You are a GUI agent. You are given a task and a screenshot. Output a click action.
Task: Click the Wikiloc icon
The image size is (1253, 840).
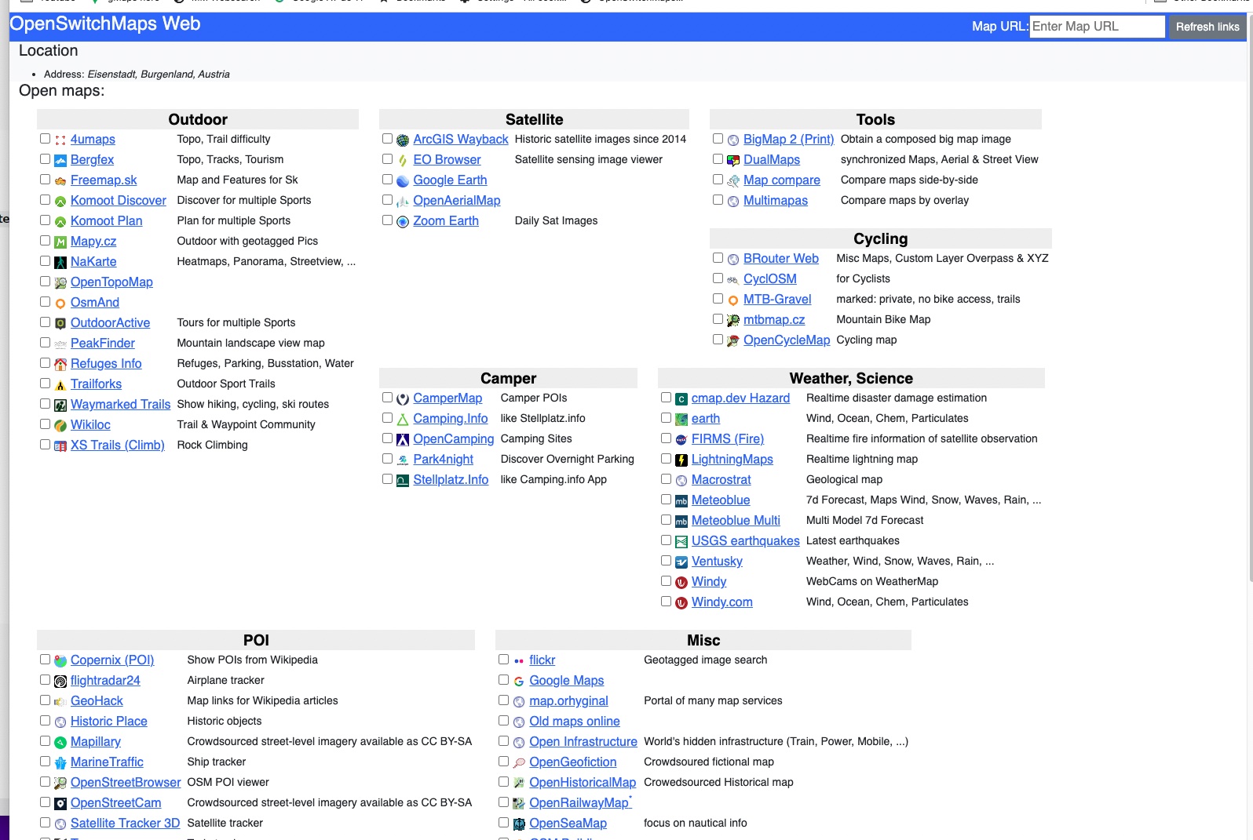tap(60, 426)
